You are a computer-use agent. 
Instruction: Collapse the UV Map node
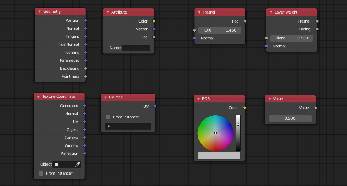point(105,97)
